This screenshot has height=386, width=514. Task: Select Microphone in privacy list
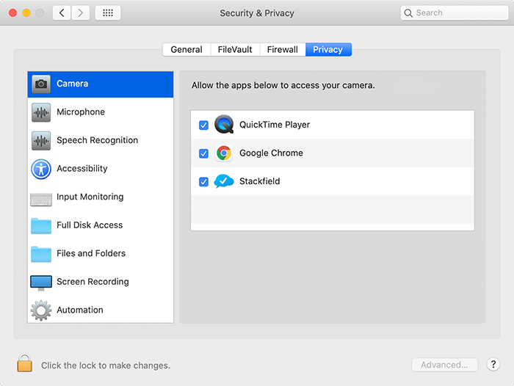pyautogui.click(x=101, y=112)
